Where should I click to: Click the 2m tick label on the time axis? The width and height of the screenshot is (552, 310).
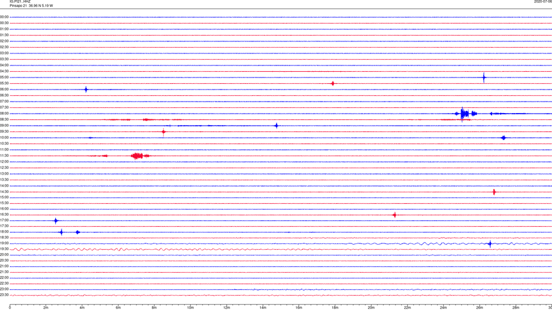[x=46, y=308]
